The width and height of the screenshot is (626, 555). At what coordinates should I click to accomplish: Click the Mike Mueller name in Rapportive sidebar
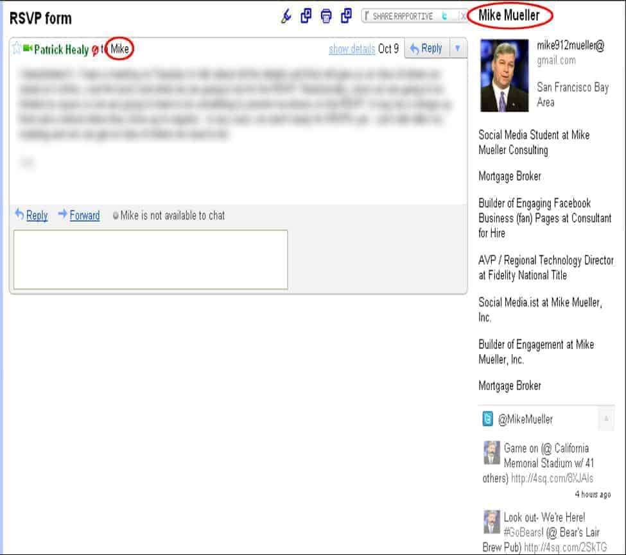[509, 15]
